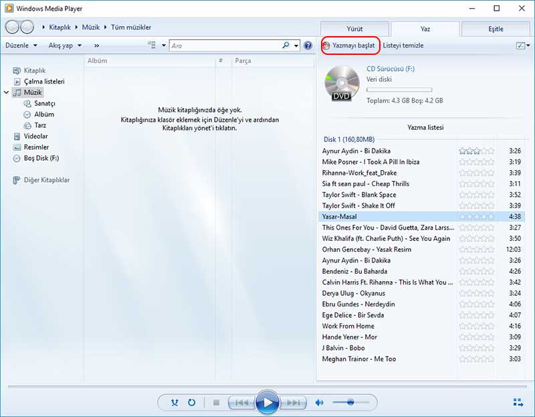Switch to the Eşitle tab
535x417 pixels.
click(x=496, y=29)
